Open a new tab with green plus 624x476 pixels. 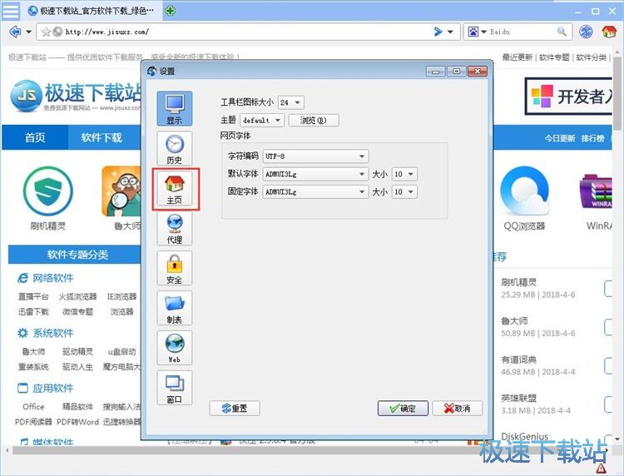click(x=171, y=11)
